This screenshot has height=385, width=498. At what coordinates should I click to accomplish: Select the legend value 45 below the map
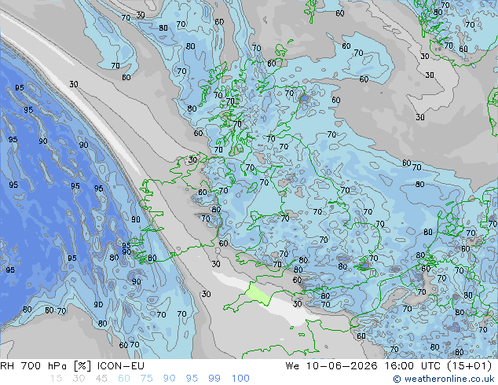(x=101, y=379)
